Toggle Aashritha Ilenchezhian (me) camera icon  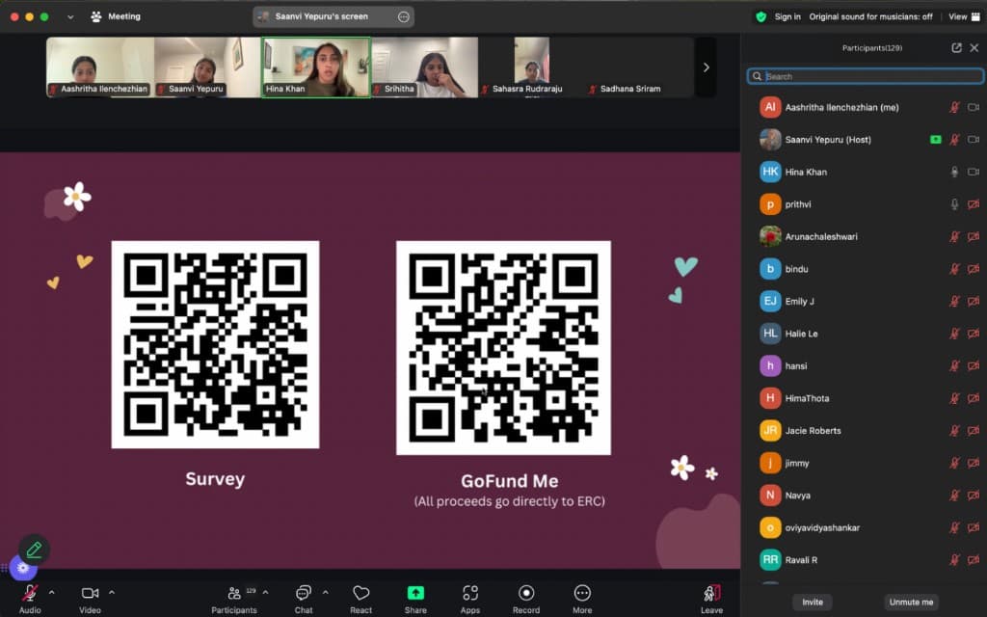point(974,108)
